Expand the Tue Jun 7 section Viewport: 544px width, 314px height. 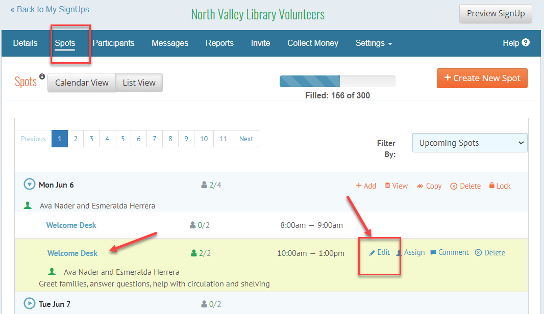29,304
